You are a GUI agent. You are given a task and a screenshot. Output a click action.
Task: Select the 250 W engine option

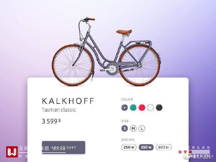point(129,147)
